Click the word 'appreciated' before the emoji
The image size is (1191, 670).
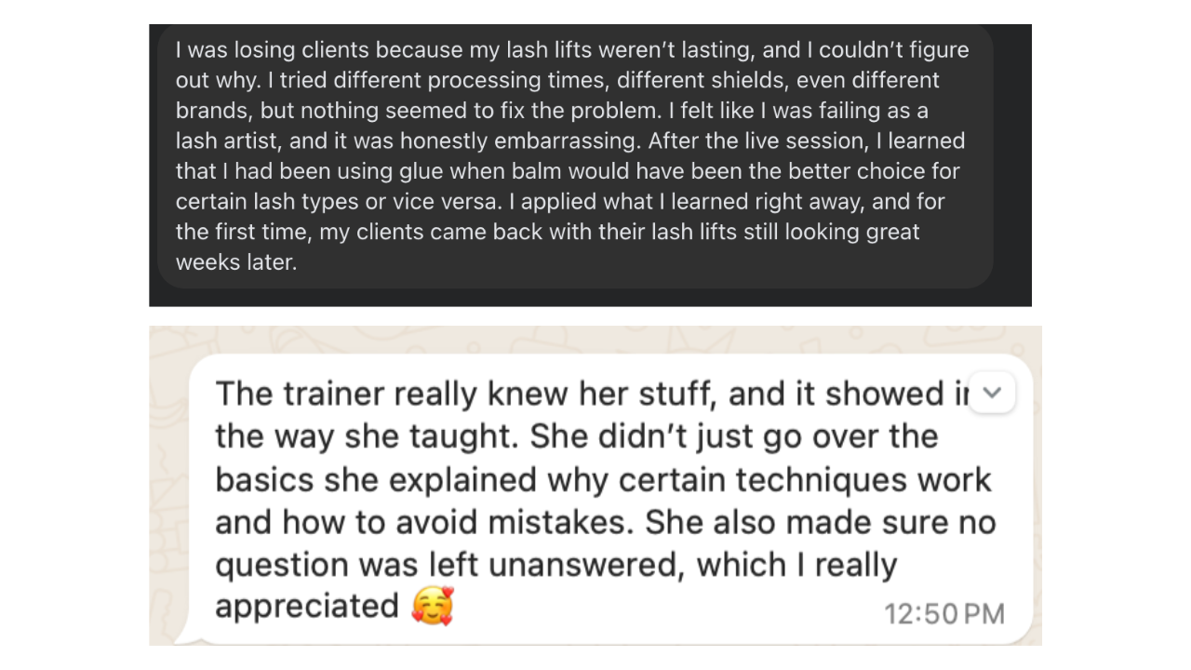tap(307, 607)
